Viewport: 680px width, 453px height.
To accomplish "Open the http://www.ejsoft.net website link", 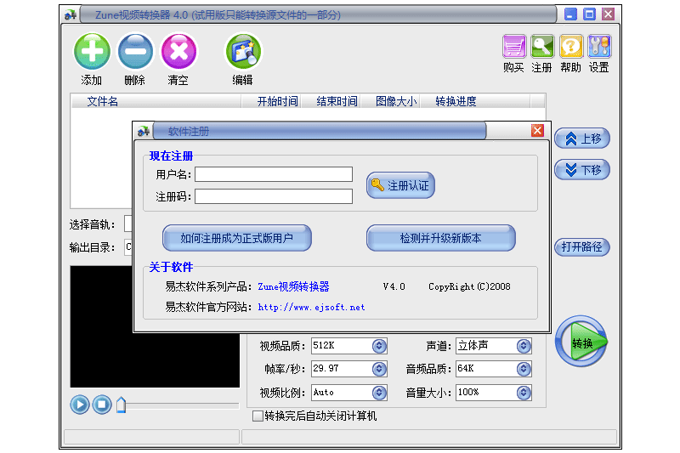I will coord(311,308).
